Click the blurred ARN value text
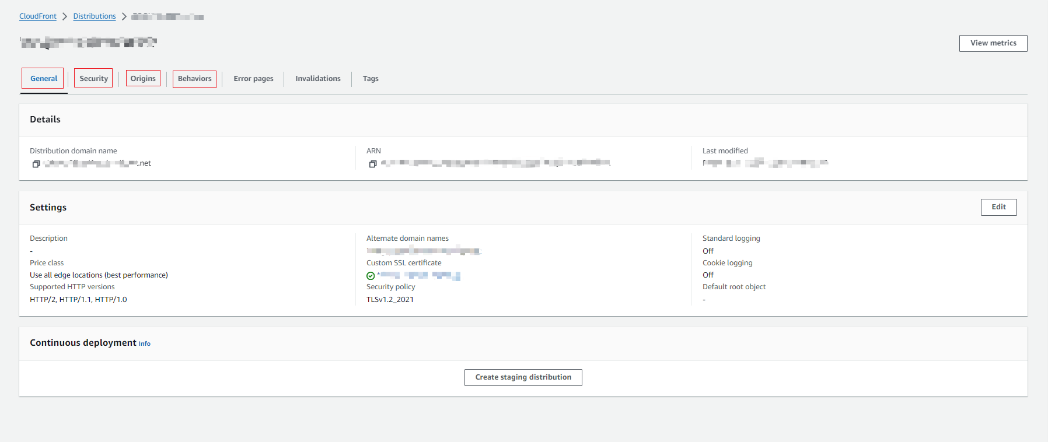 click(x=496, y=163)
